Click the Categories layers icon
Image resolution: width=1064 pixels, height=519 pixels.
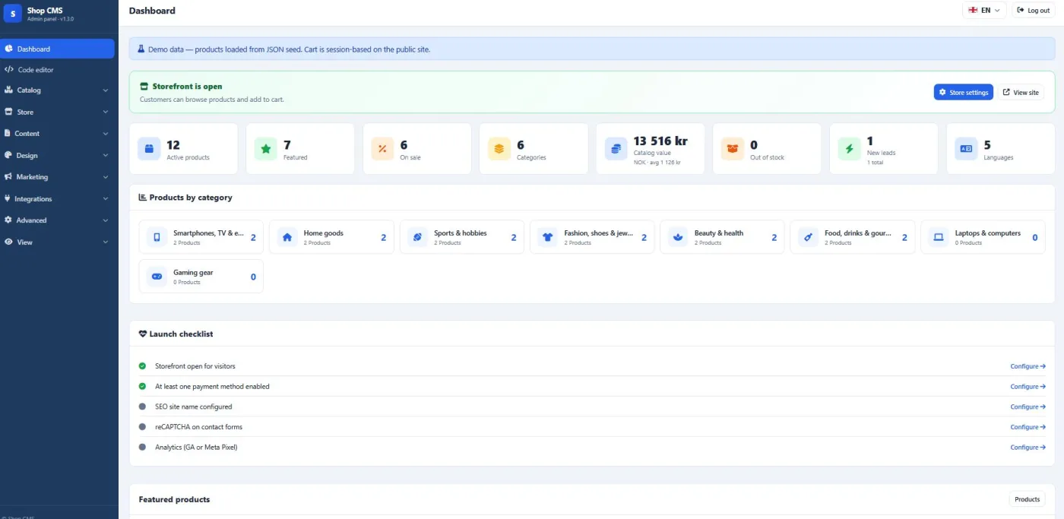pyautogui.click(x=499, y=149)
